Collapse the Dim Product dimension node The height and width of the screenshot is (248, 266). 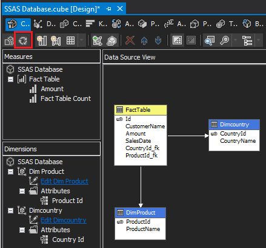click(10, 172)
